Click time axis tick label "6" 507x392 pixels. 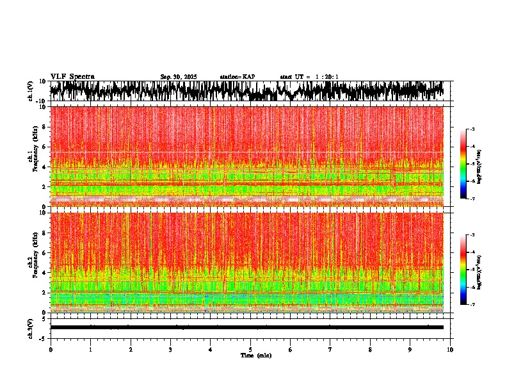click(x=290, y=350)
